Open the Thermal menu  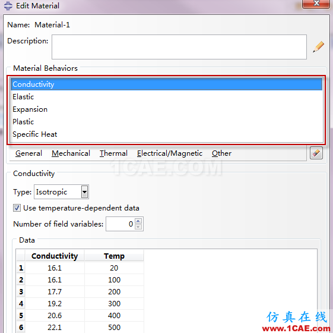point(113,153)
